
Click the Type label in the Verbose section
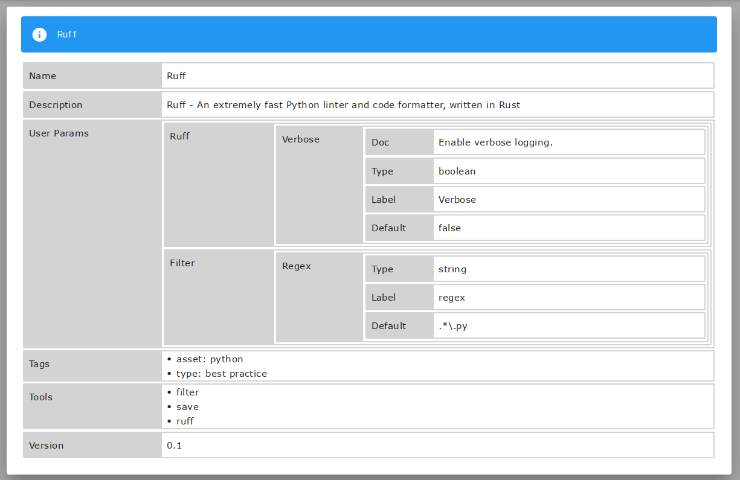[x=399, y=171]
